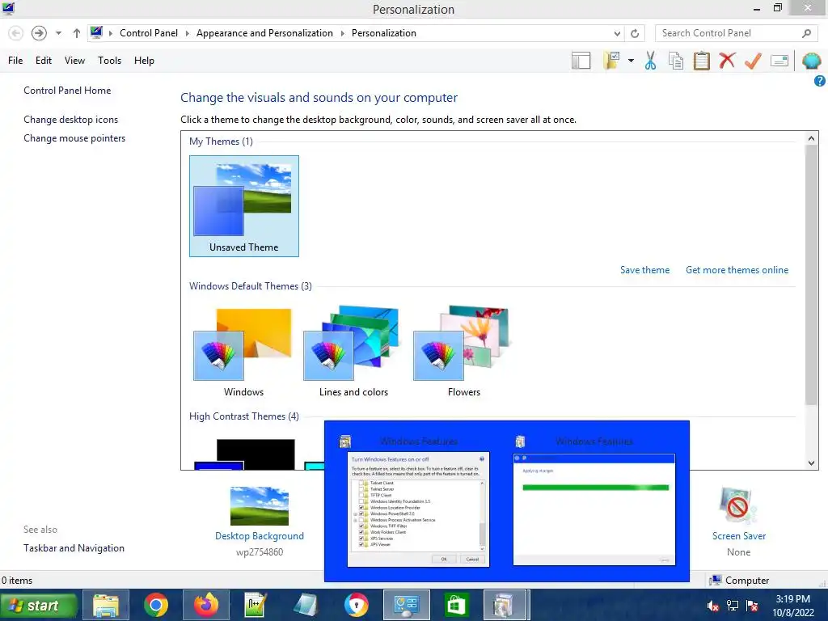
Task: Click Appearance and Personalization breadcrumb
Action: (x=264, y=33)
